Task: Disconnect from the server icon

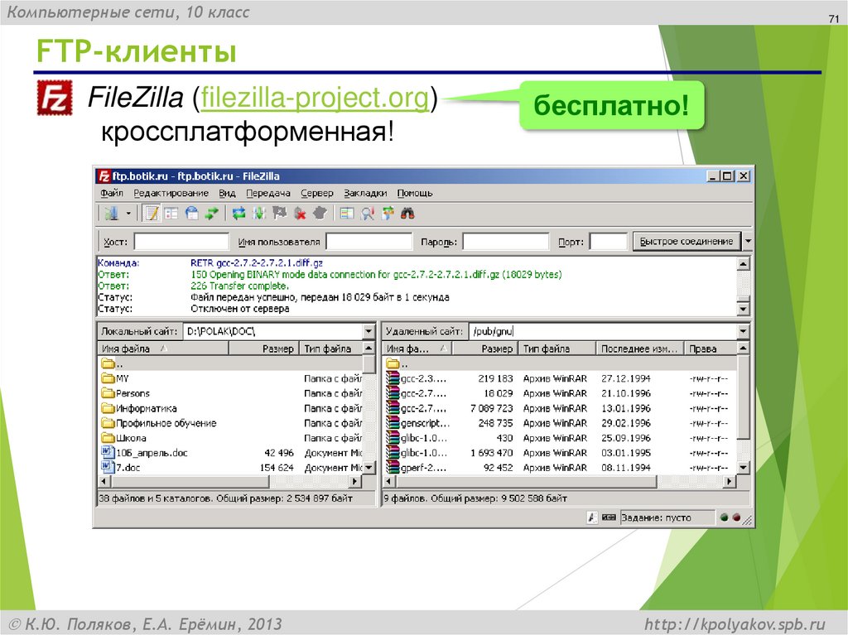Action: coord(300,214)
